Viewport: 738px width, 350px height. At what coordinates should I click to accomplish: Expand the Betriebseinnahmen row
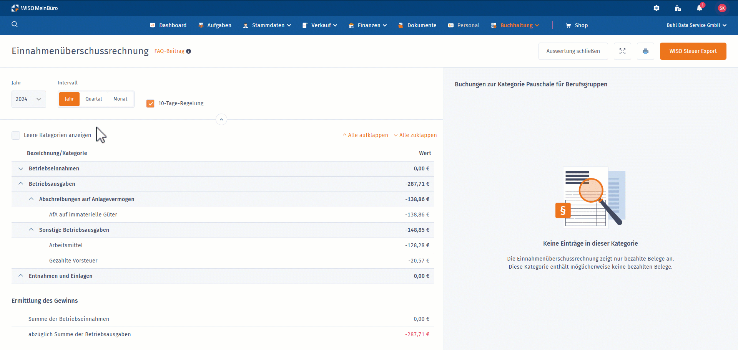21,169
